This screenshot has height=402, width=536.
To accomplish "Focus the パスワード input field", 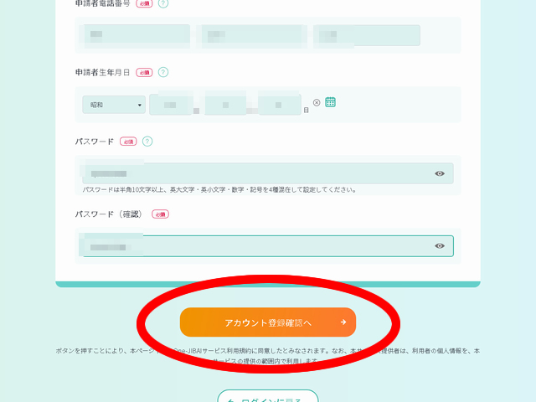I will pyautogui.click(x=260, y=173).
